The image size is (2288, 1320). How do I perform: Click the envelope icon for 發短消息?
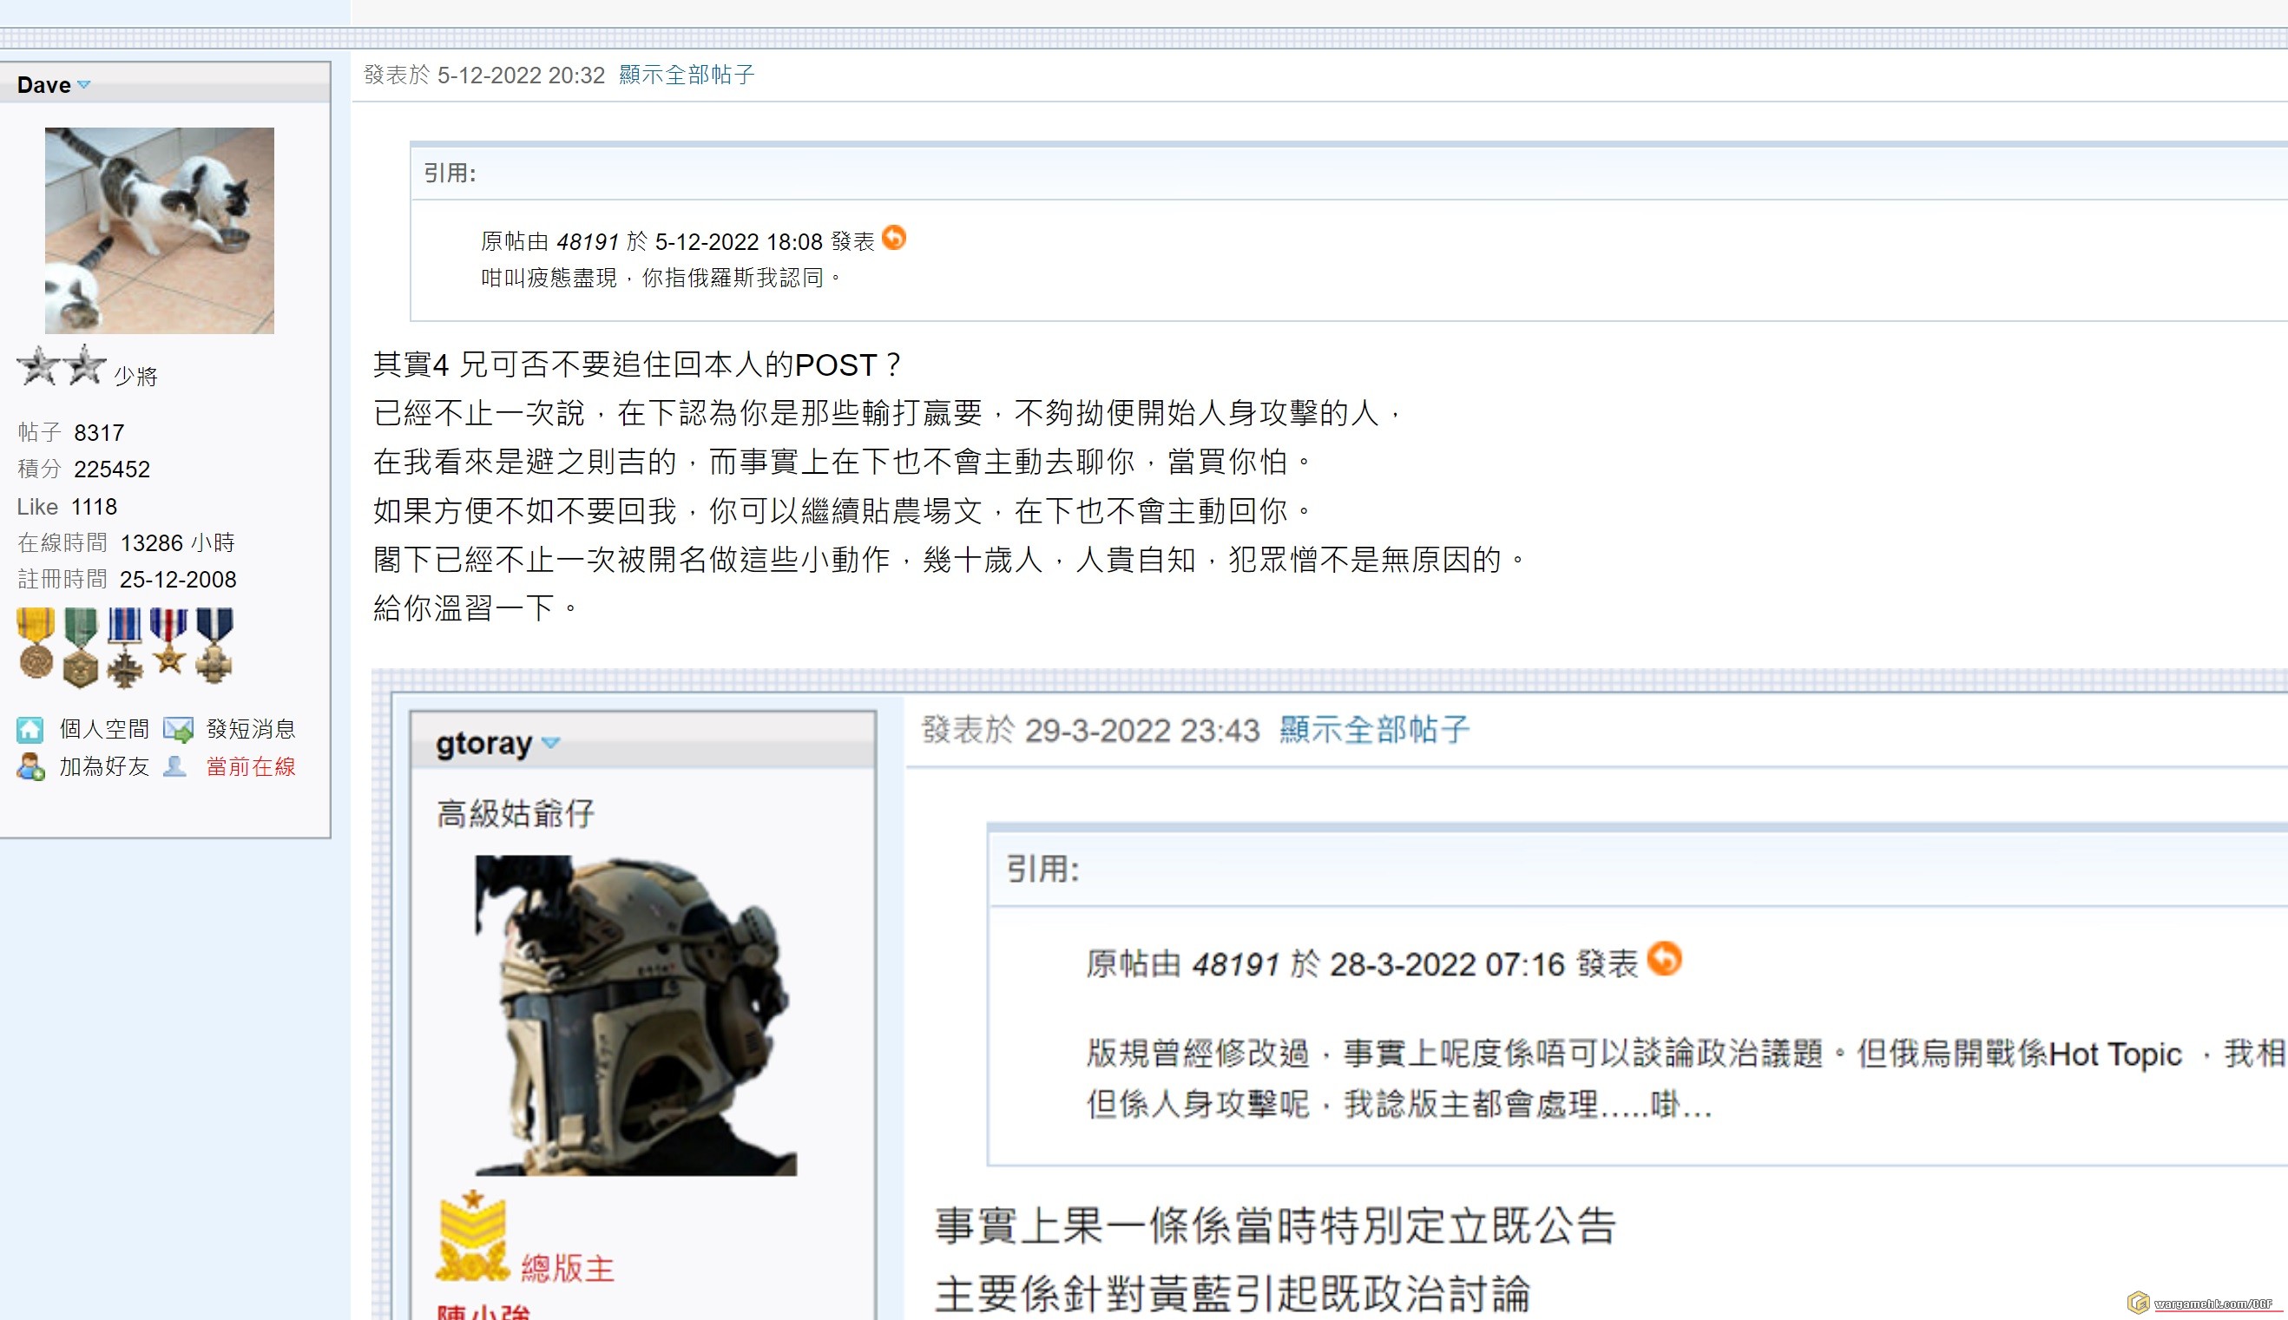click(x=179, y=729)
